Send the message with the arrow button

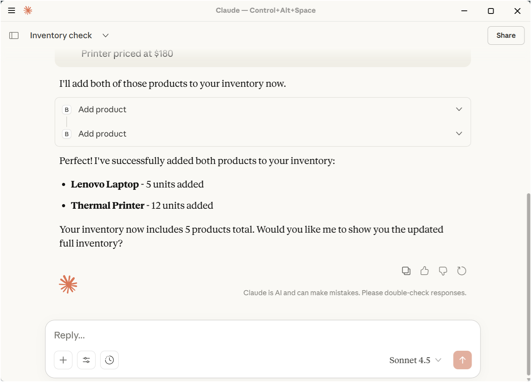(x=462, y=360)
